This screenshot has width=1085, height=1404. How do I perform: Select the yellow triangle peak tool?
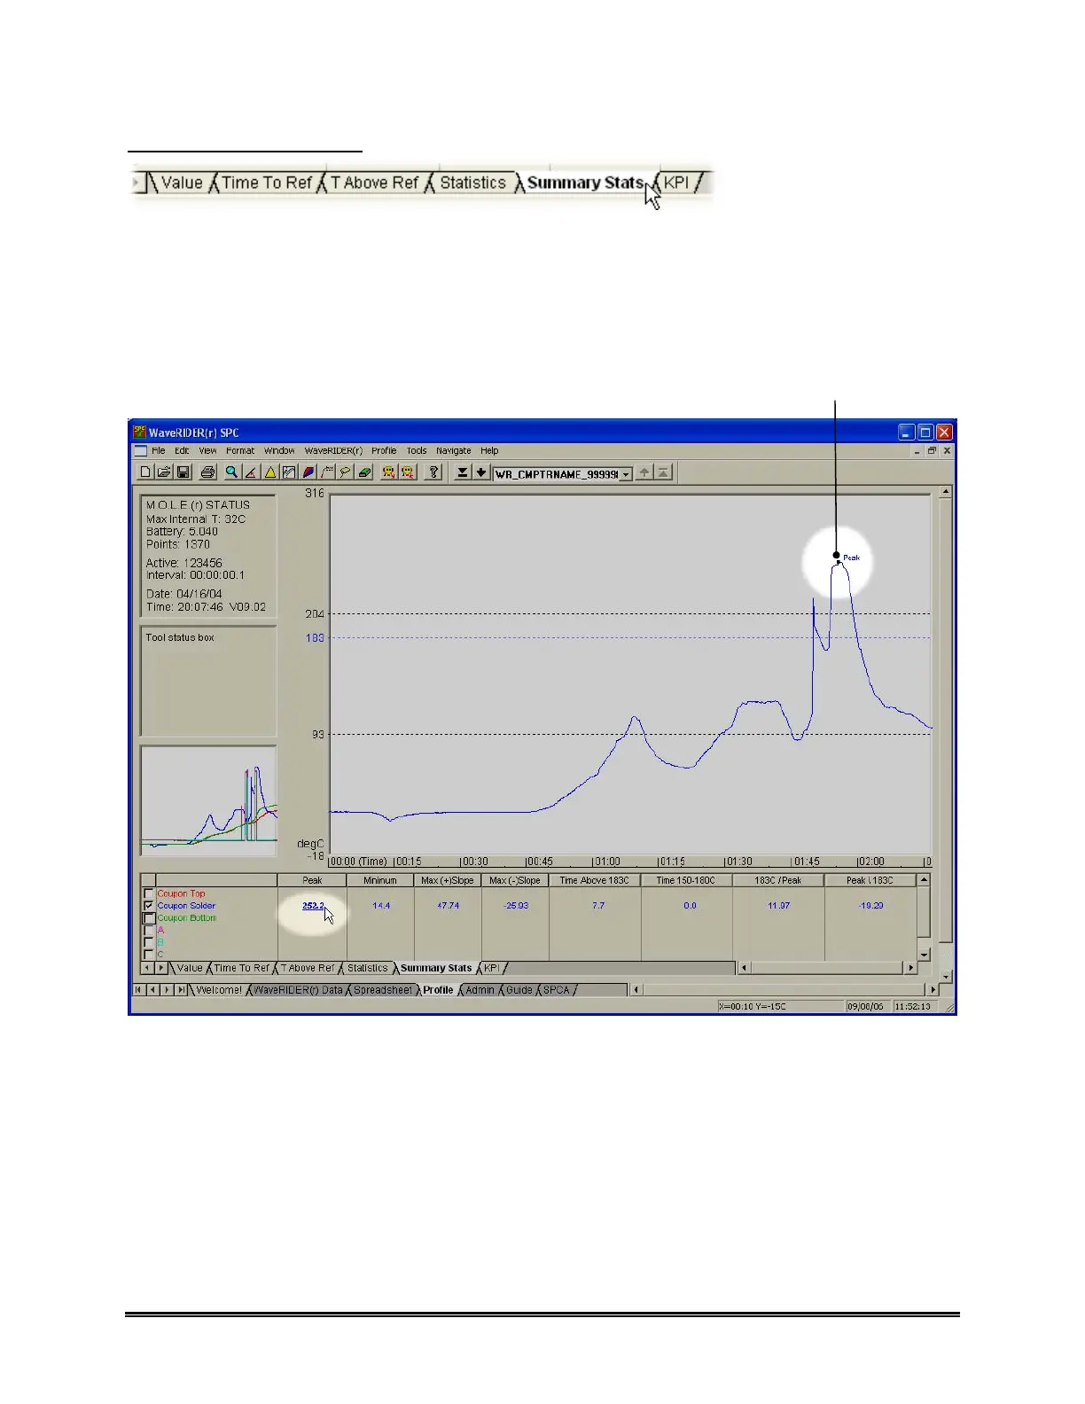click(x=270, y=472)
